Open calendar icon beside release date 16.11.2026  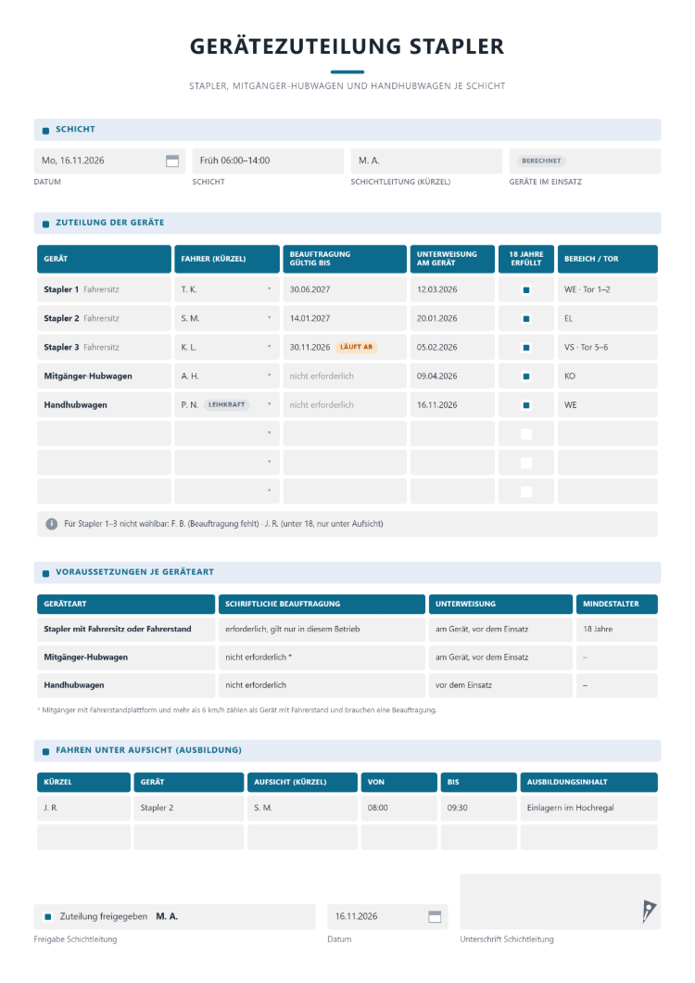pyautogui.click(x=435, y=916)
